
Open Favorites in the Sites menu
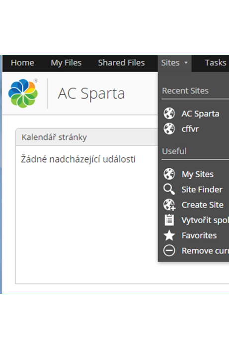(x=199, y=235)
